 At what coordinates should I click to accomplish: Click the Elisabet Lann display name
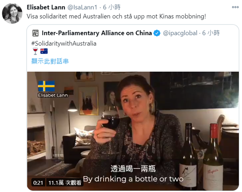pos(46,7)
